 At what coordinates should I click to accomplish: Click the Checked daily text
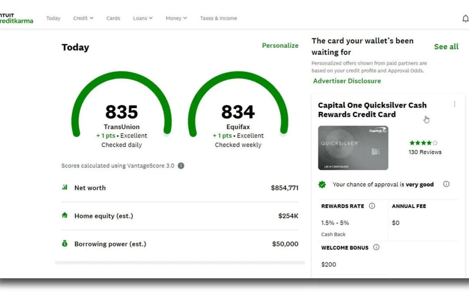pos(122,145)
